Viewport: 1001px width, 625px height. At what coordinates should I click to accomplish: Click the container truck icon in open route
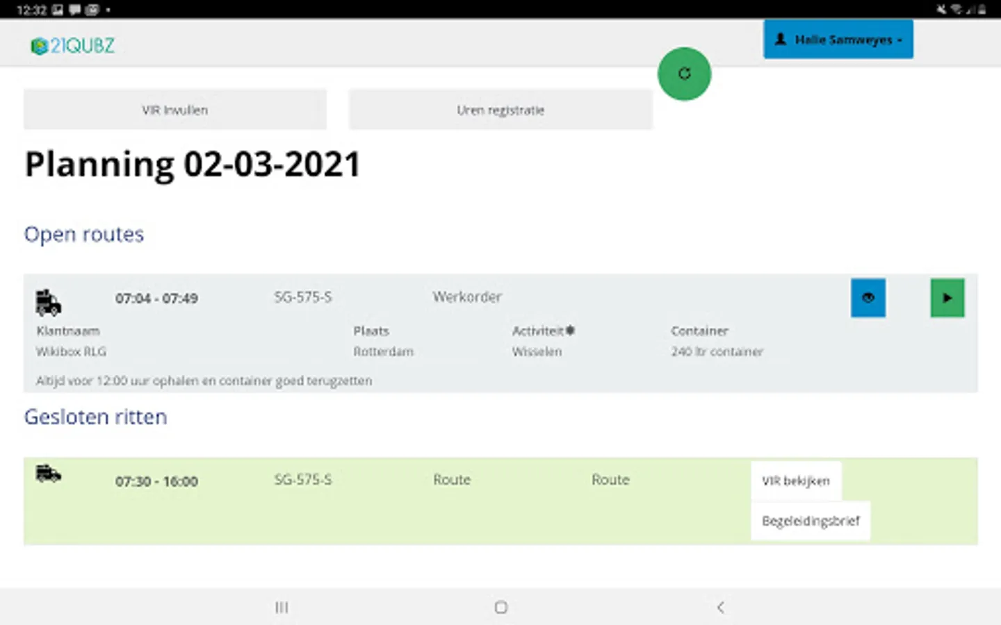click(49, 303)
